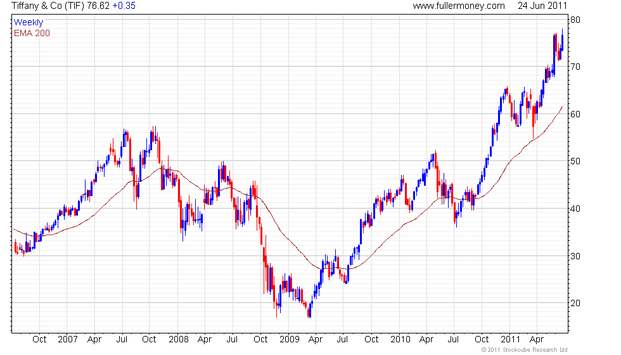Click the 20 price axis label
Screen dimensions: 621x355
pos(575,303)
